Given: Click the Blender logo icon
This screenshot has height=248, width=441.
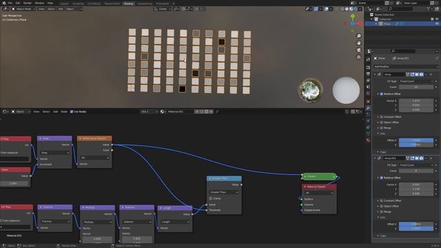Looking at the screenshot, I should click(x=4, y=3).
